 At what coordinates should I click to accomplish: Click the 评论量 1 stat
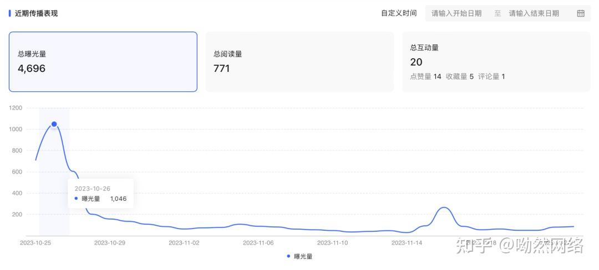pyautogui.click(x=491, y=76)
